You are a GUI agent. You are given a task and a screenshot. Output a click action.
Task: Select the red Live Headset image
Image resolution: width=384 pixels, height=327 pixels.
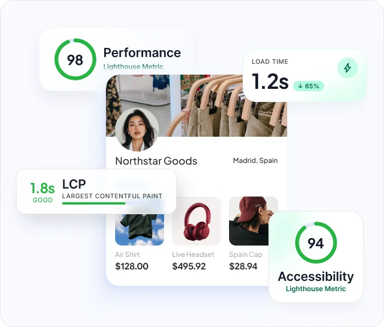pyautogui.click(x=197, y=221)
